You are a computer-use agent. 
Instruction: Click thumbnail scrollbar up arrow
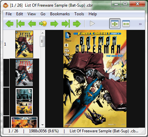click(x=42, y=33)
